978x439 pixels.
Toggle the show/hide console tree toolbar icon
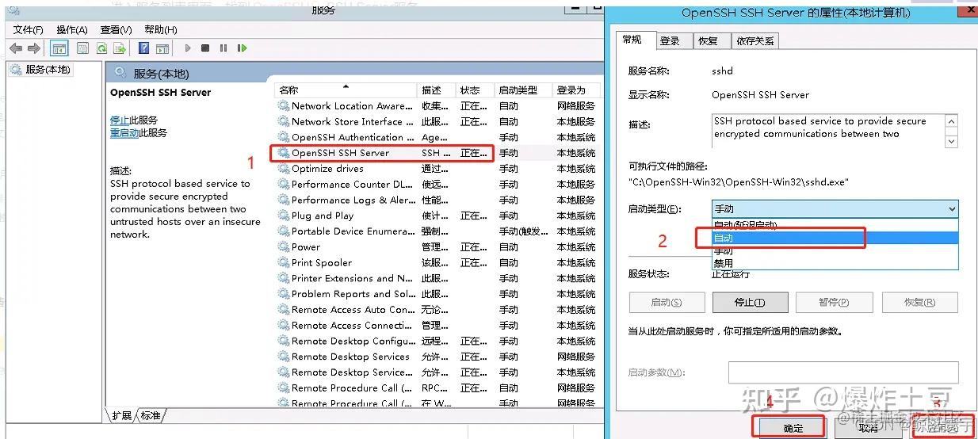59,48
